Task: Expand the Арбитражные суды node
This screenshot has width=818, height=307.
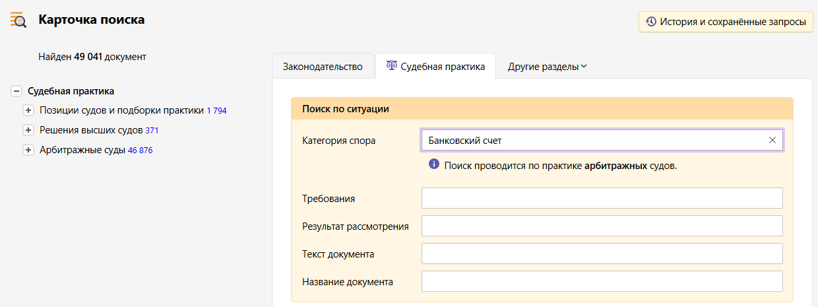Action: 28,151
